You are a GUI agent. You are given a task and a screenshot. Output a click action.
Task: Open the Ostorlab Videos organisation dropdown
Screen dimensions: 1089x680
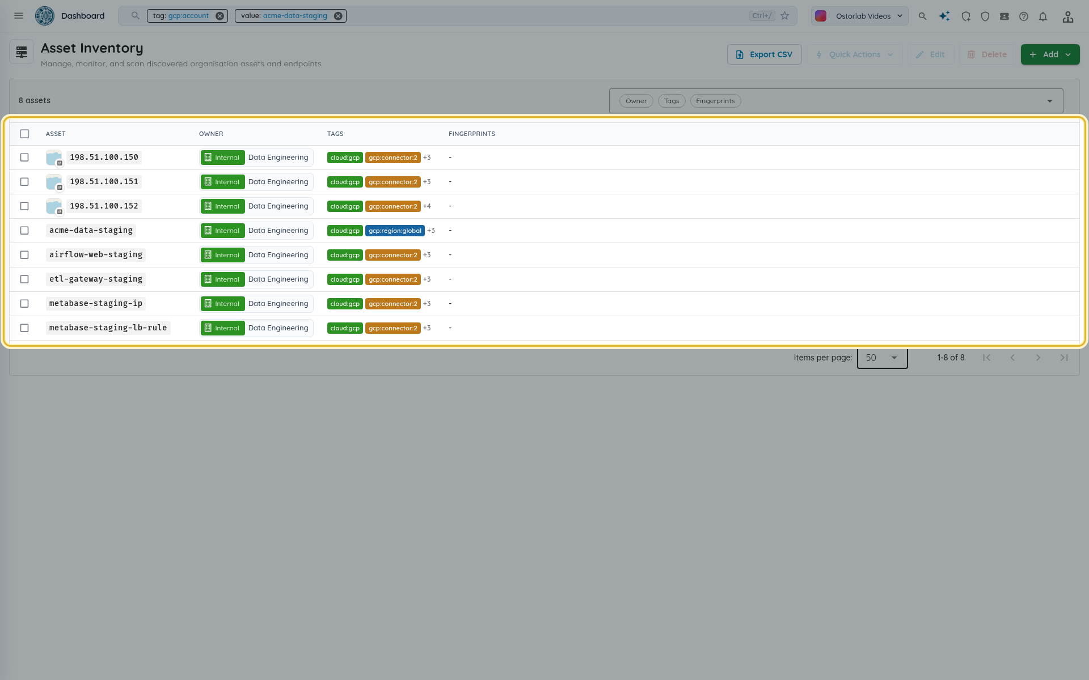click(859, 16)
